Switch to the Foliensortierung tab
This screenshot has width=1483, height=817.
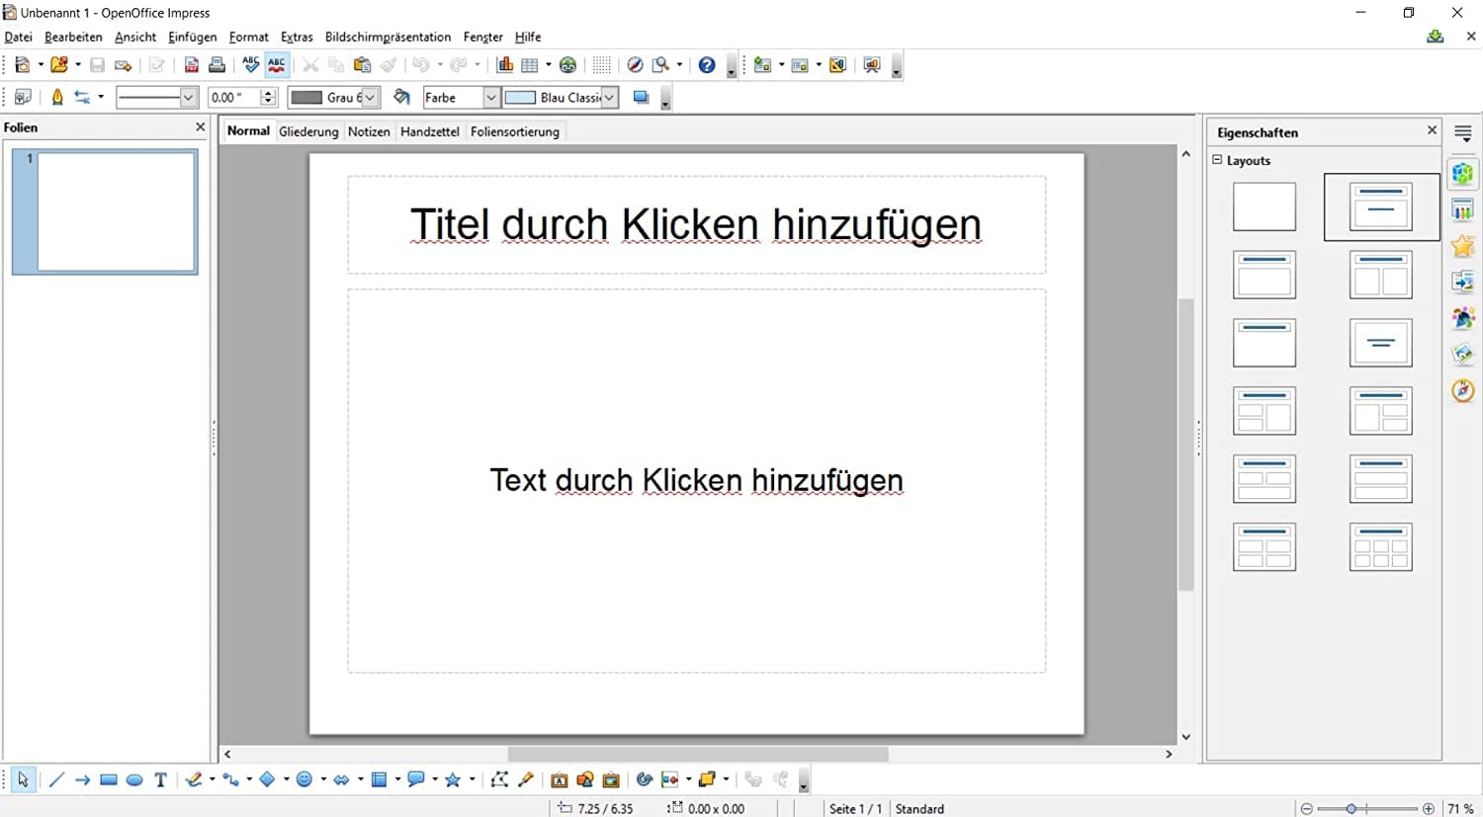pos(515,131)
